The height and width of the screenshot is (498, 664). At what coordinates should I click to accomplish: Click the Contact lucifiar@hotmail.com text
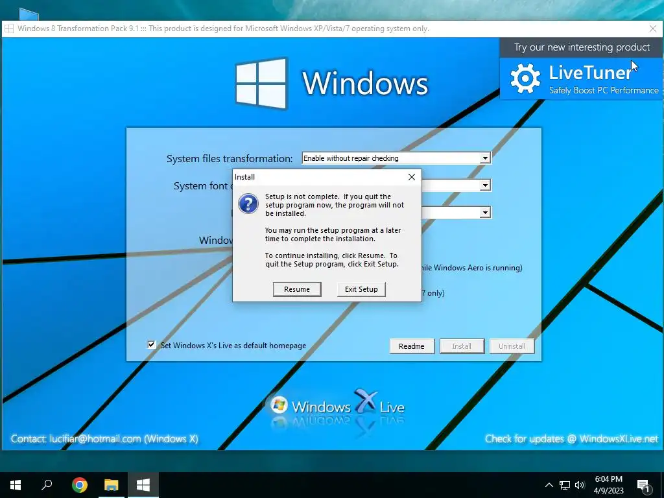(x=104, y=439)
